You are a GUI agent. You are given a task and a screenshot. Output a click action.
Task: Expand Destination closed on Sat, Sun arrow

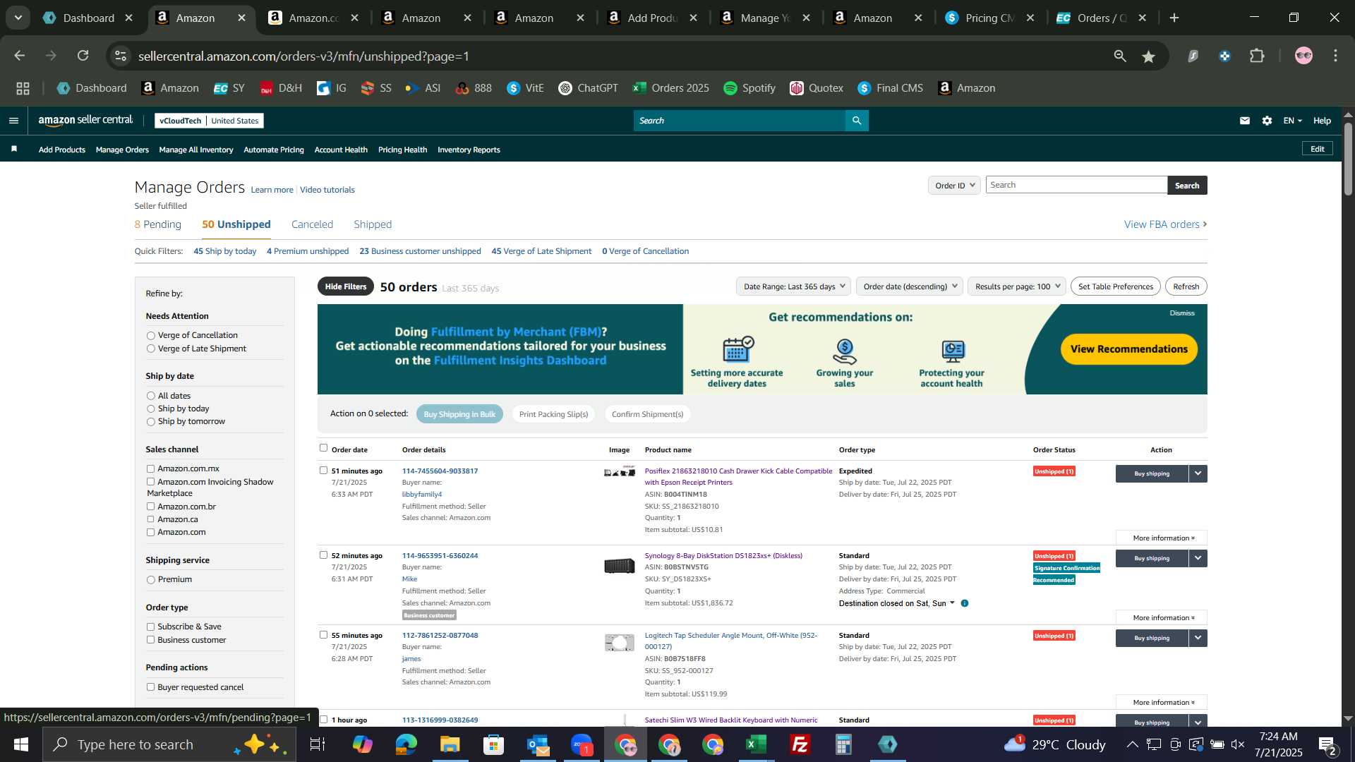[952, 603]
